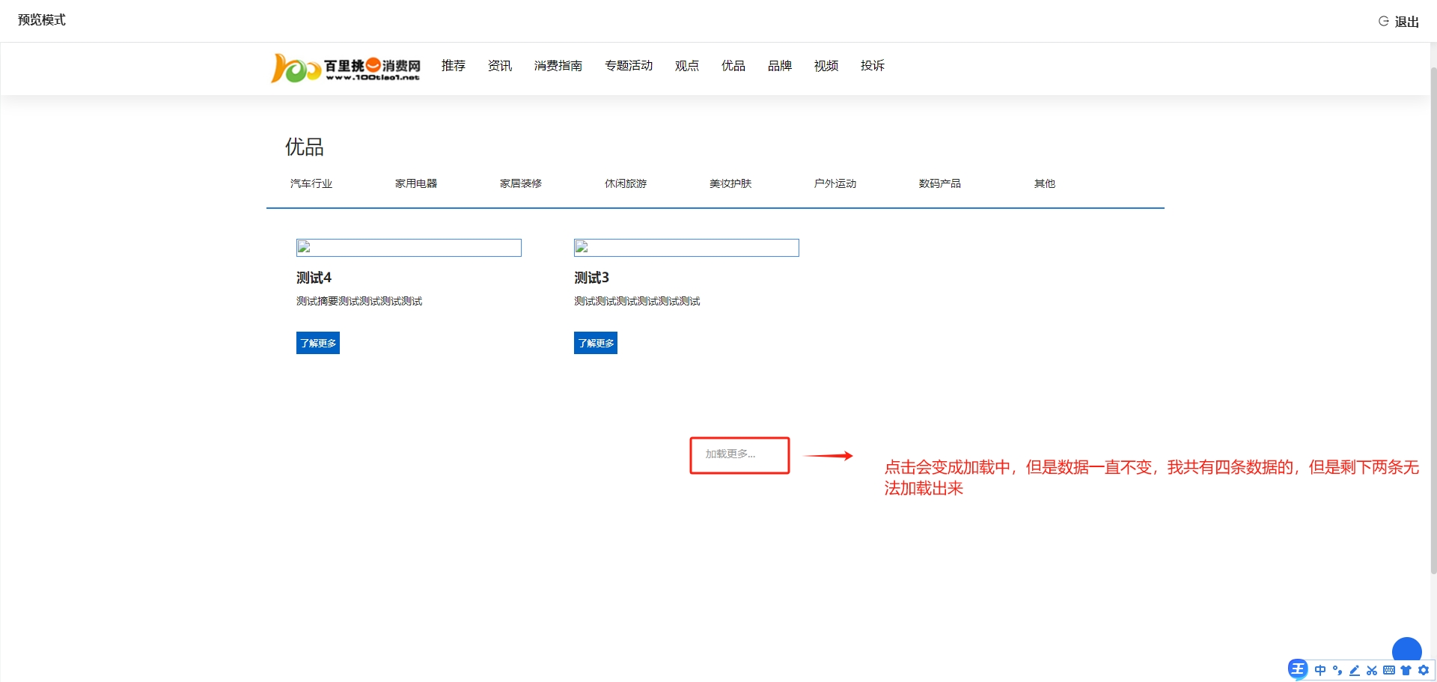
Task: Click the 预览模式 label
Action: (x=42, y=20)
